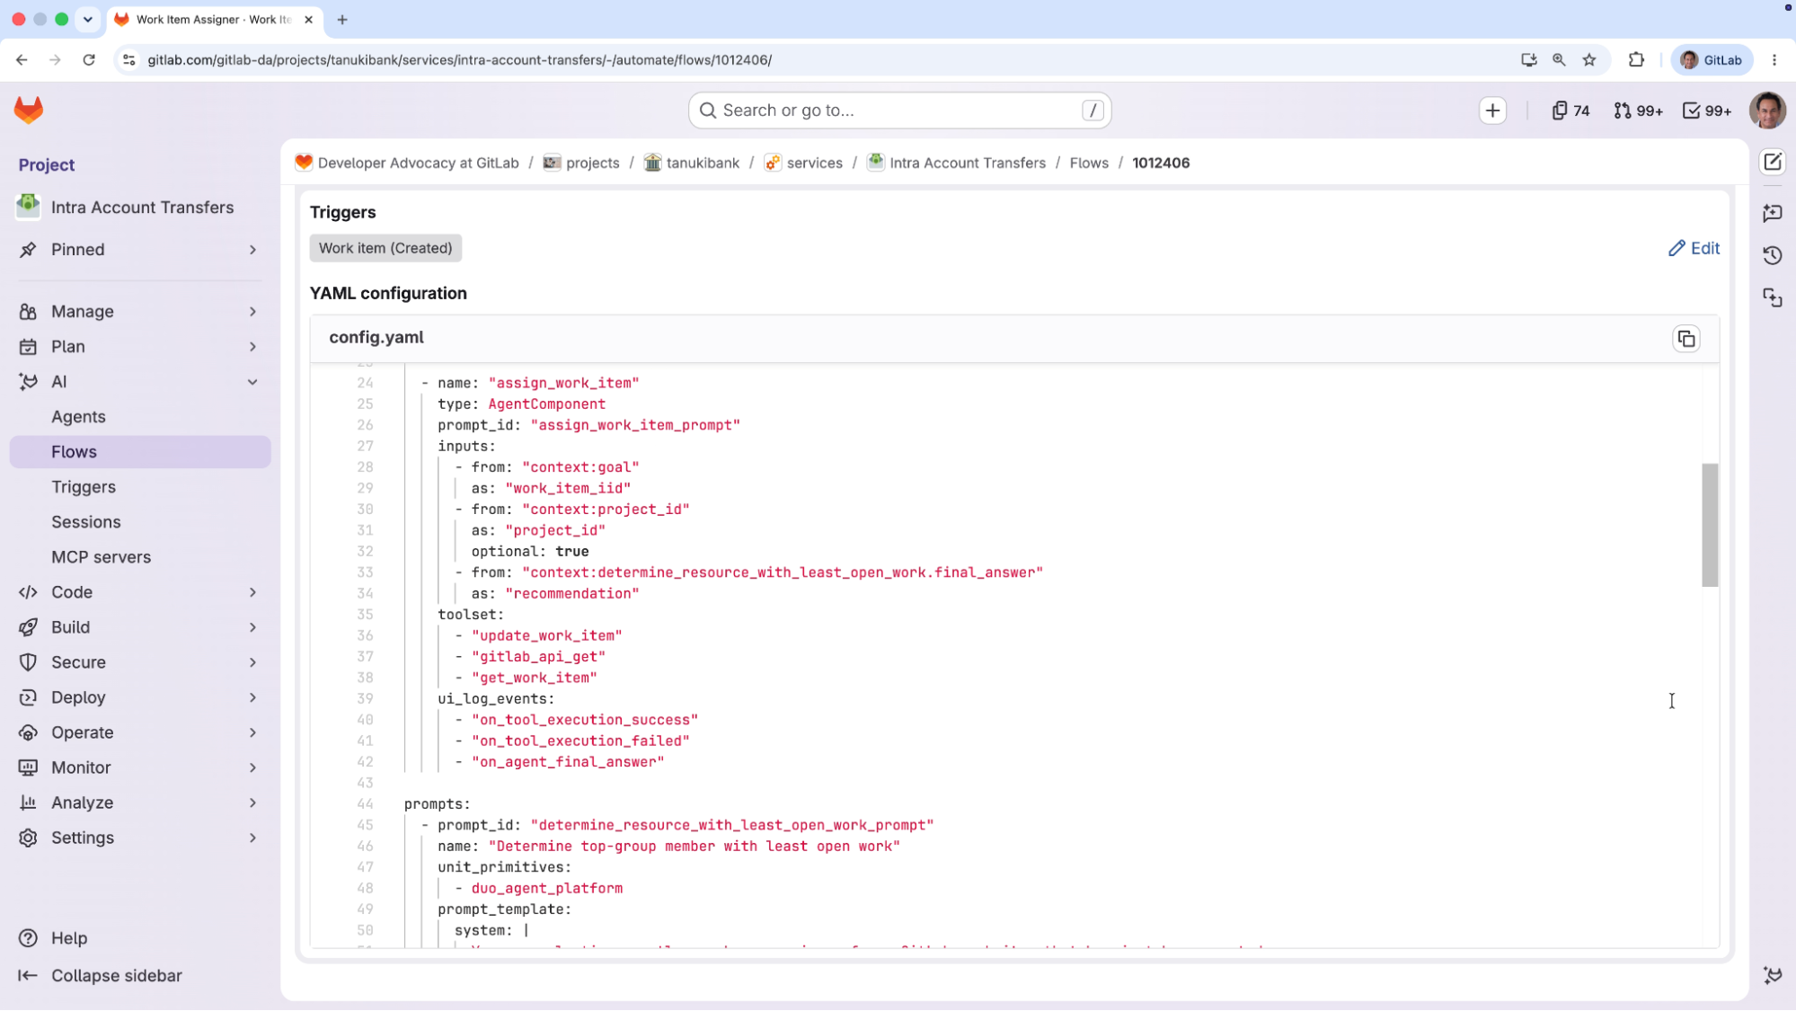1796x1011 pixels.
Task: Open MCP servers under AI section
Action: 140,557
